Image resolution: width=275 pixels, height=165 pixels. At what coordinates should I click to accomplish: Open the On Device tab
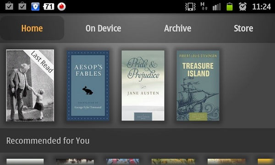[103, 28]
